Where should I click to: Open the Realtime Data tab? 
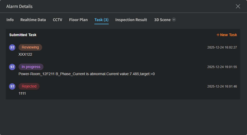click(33, 20)
